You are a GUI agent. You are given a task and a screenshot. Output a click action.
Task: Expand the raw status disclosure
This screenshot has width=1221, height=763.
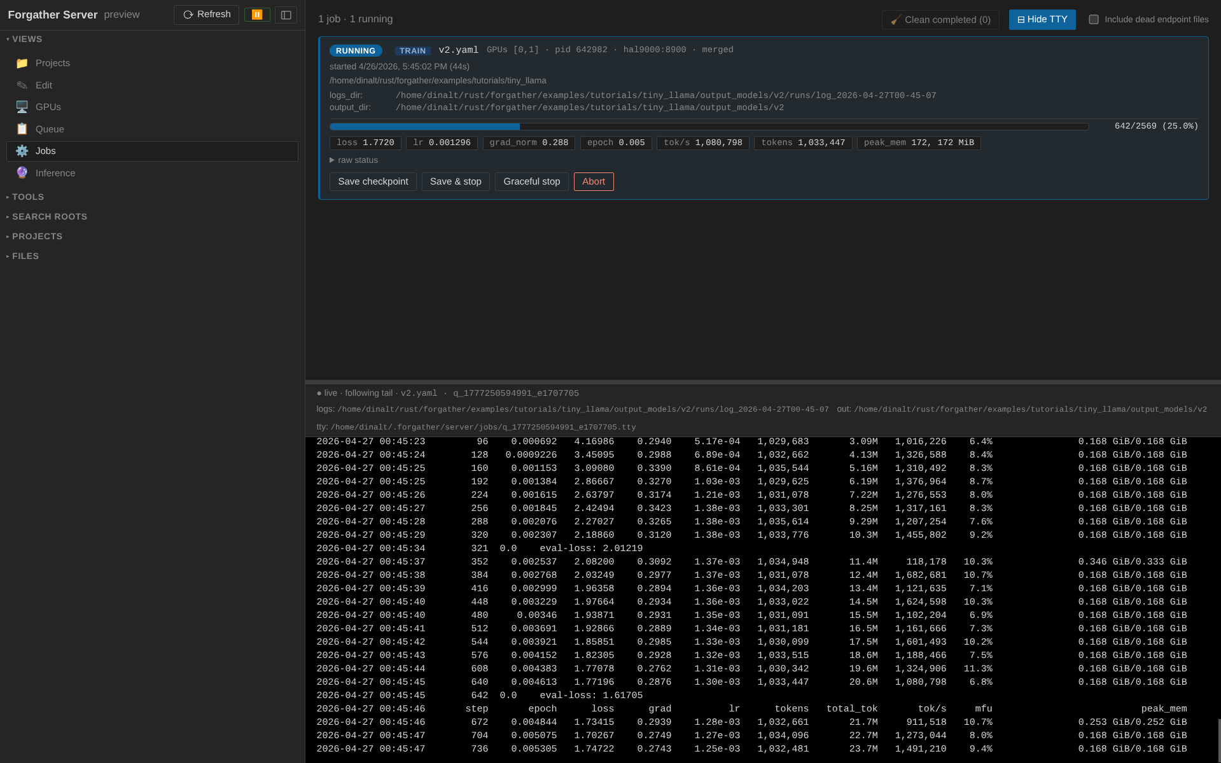354,160
